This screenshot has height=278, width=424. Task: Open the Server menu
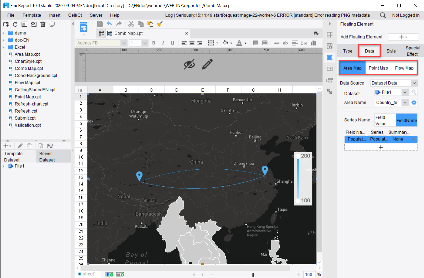coord(96,15)
